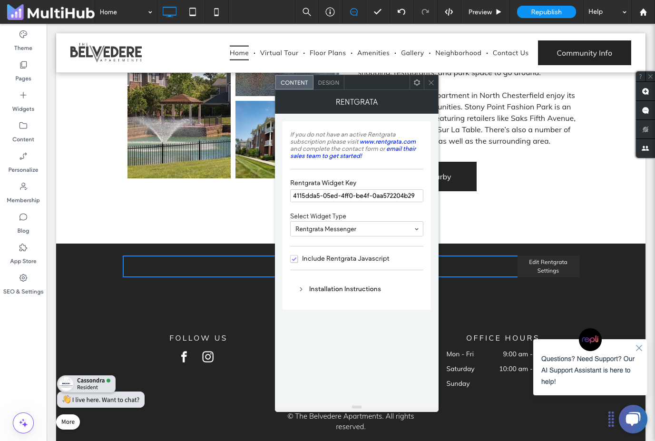
Task: Switch to mobile phone view mode
Action: click(x=216, y=12)
